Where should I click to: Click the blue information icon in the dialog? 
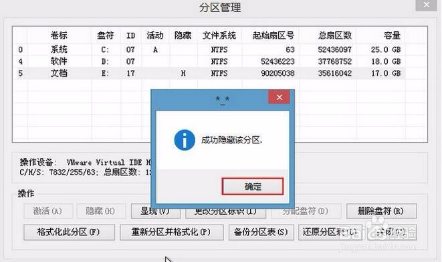185,140
